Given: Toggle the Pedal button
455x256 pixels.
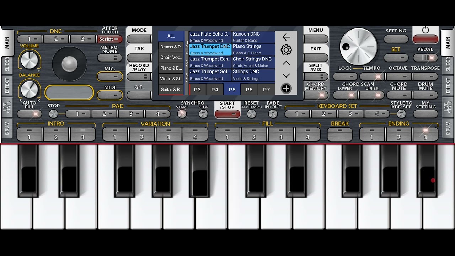Looking at the screenshot, I should [425, 58].
